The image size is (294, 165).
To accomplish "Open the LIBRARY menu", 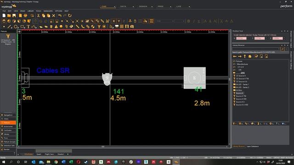I will [31, 11].
